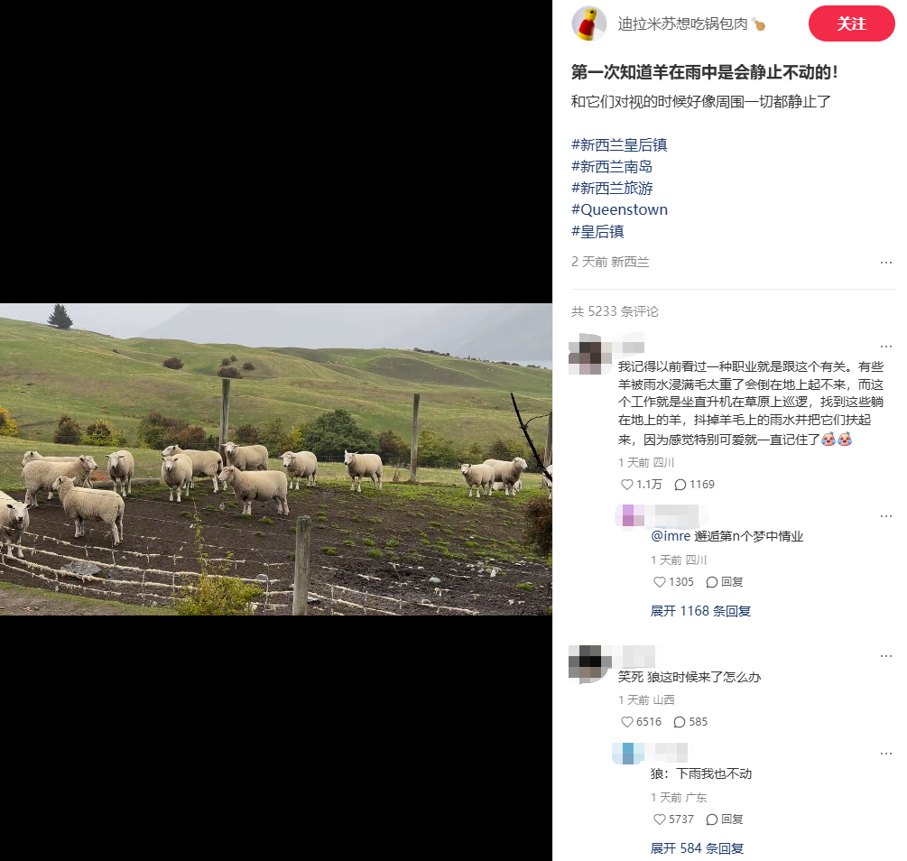Expand 展开 584 条回复
Screen dimensions: 907x861
[697, 848]
